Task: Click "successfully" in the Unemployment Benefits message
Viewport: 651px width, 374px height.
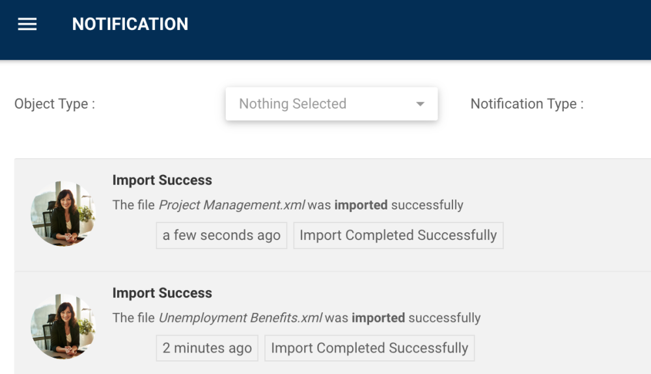Action: point(445,318)
